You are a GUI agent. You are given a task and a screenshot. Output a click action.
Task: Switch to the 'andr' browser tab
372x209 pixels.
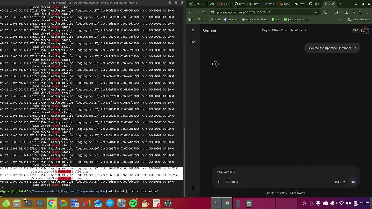tap(284, 4)
